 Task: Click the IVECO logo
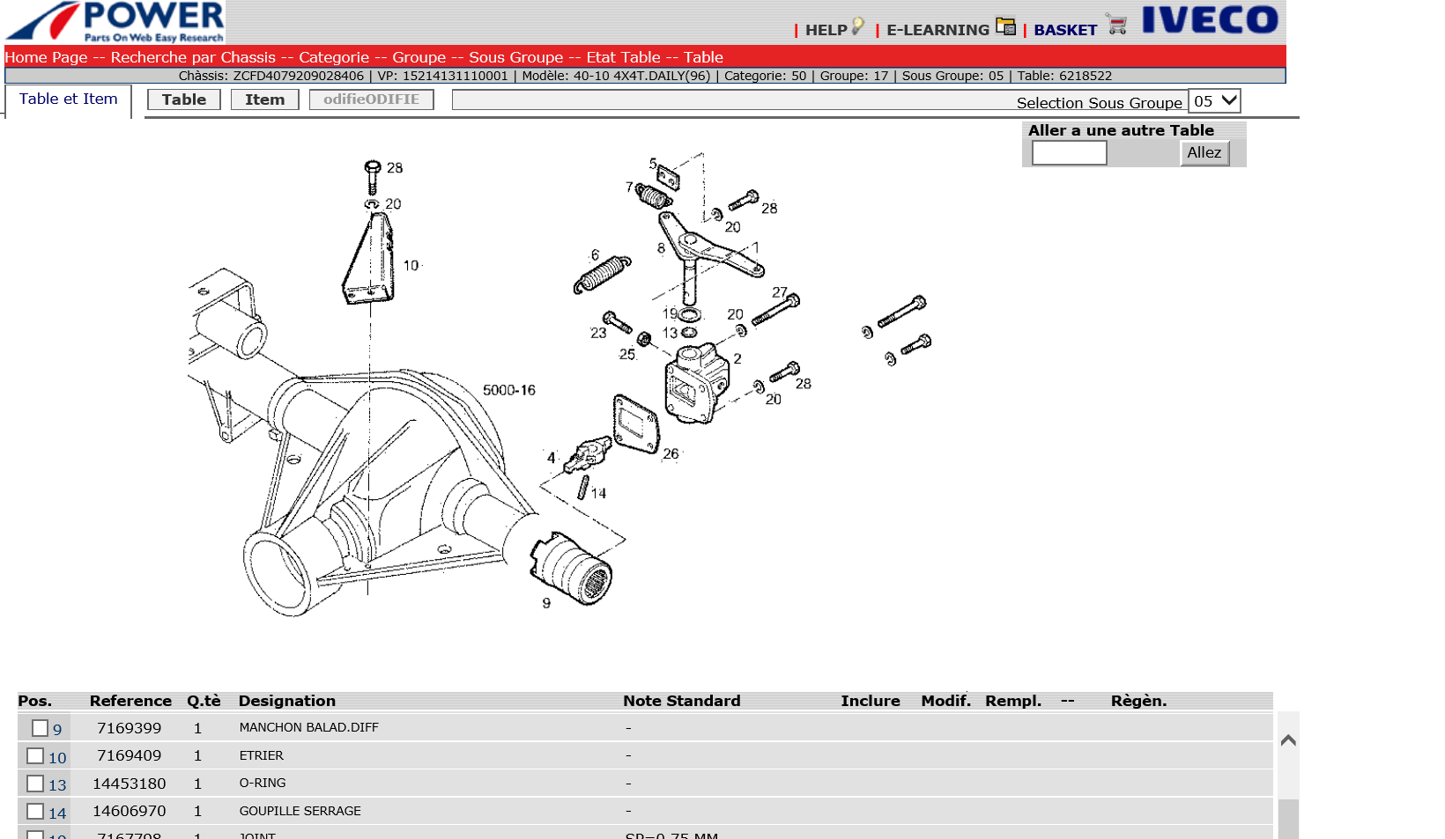[x=1210, y=20]
